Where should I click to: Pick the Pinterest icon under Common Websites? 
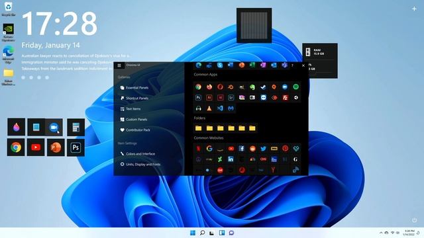[285, 148]
